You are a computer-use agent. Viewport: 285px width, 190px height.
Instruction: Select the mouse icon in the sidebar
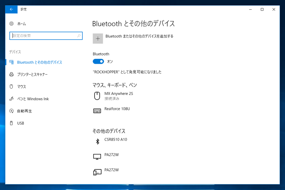click(11, 87)
